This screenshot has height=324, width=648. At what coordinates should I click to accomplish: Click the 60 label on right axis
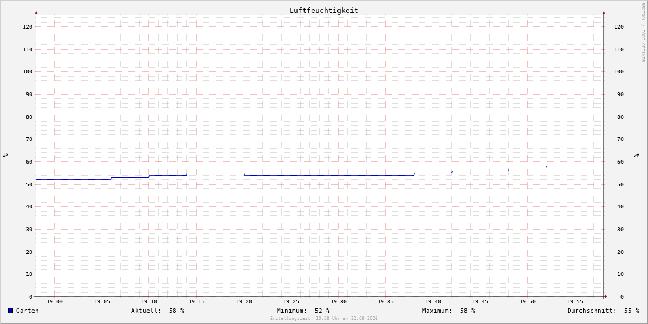pyautogui.click(x=619, y=162)
